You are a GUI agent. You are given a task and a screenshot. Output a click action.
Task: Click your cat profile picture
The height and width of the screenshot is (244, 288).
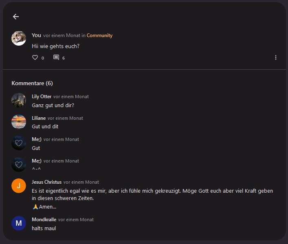pos(19,38)
